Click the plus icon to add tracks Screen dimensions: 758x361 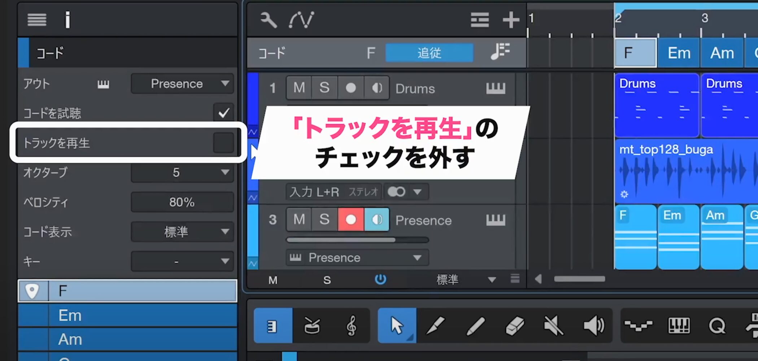click(x=511, y=20)
